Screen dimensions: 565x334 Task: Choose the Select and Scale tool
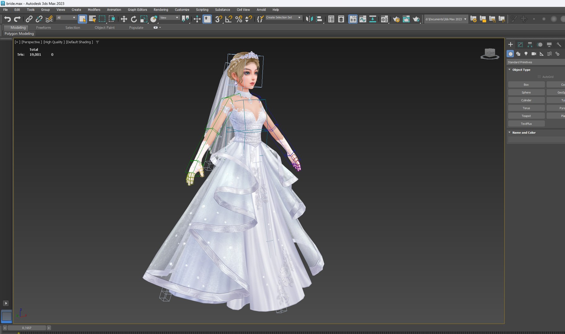point(144,19)
